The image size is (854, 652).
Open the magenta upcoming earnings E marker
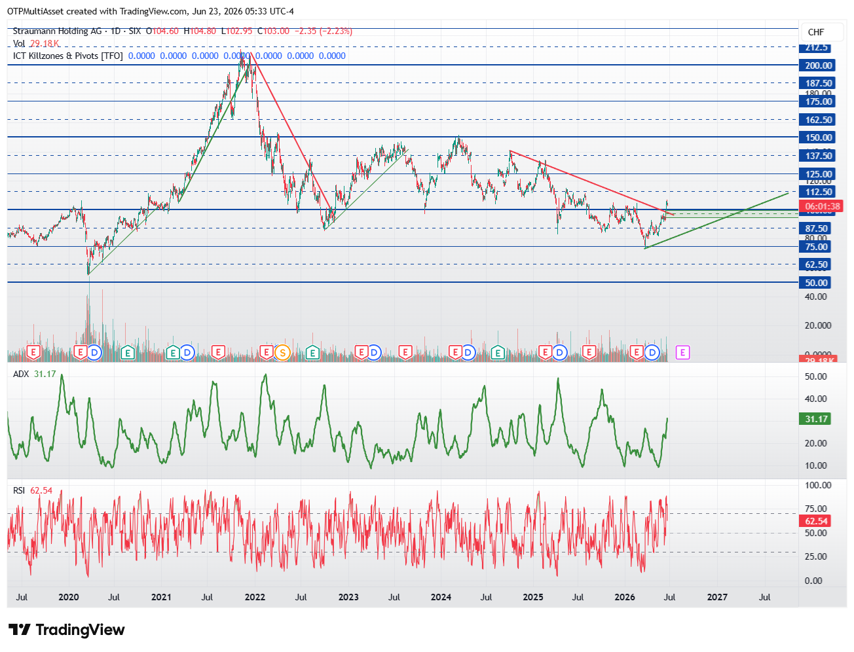pos(682,352)
